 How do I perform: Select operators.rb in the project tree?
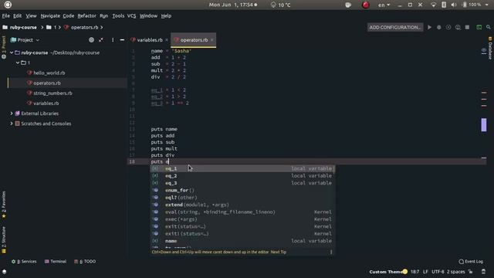[x=47, y=83]
